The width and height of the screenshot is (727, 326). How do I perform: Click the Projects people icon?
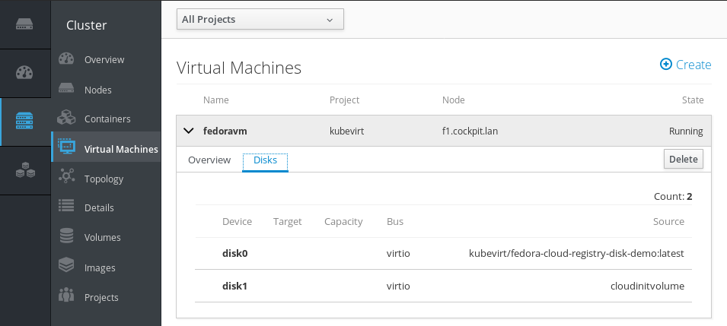click(x=66, y=296)
